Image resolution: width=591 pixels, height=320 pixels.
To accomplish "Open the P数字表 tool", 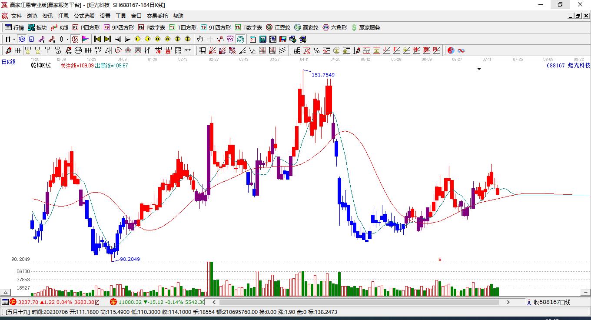I will tap(152, 27).
